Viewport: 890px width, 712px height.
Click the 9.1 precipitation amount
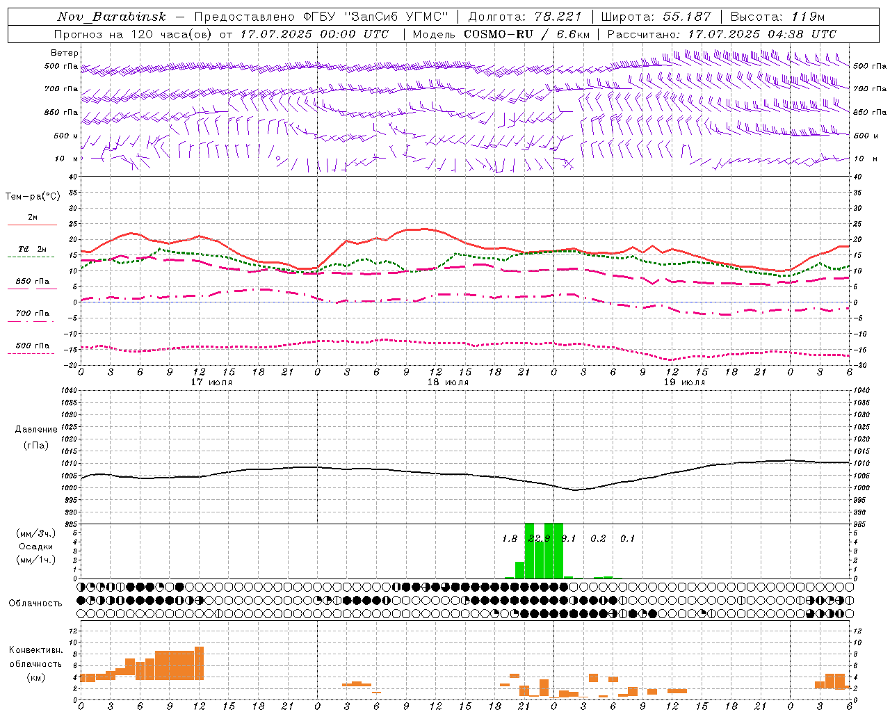point(569,538)
